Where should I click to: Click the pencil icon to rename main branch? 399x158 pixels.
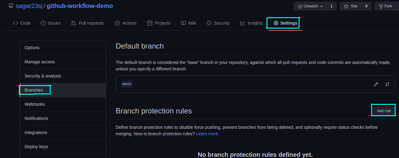(x=376, y=84)
